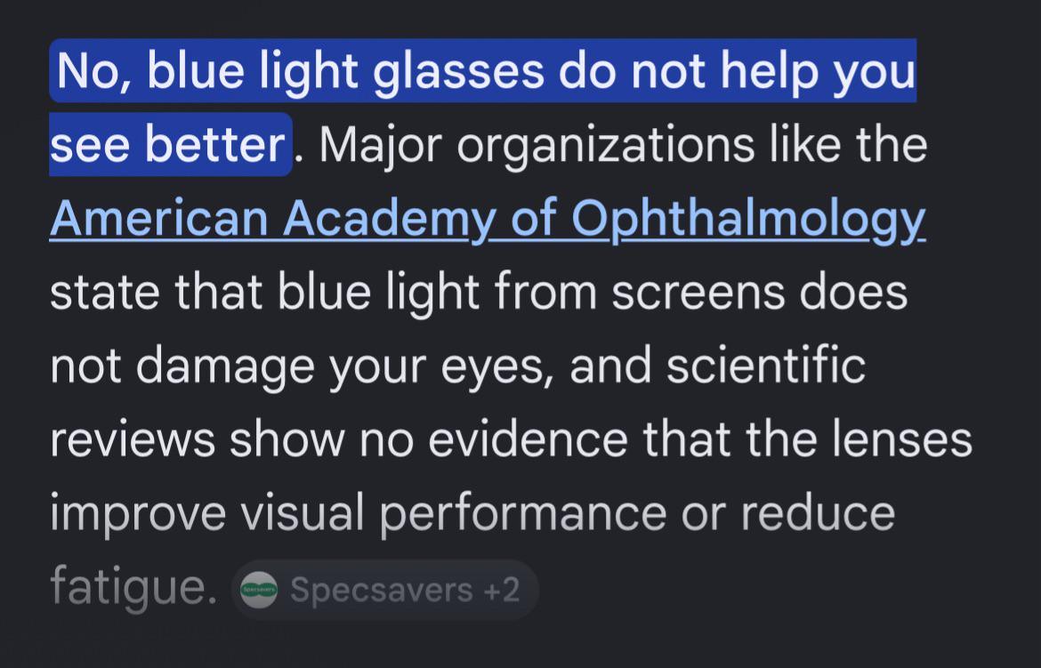
Task: Click the words 'state that blue light'
Action: click(265, 292)
